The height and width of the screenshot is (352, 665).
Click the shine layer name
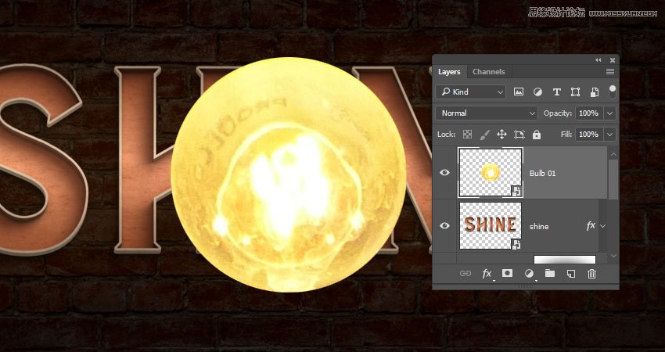coord(539,227)
